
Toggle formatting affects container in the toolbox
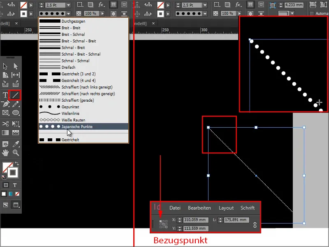[6, 185]
